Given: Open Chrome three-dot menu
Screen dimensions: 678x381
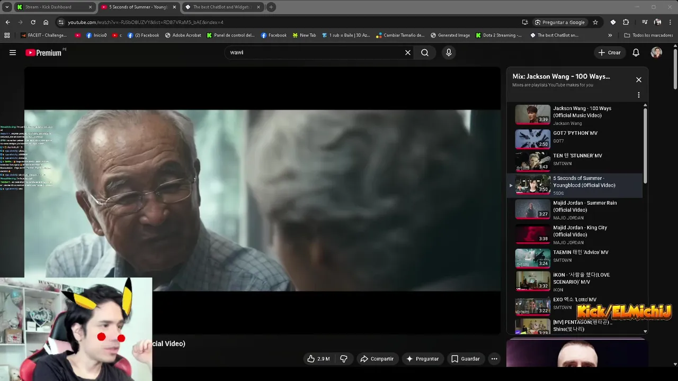Looking at the screenshot, I should [x=671, y=22].
